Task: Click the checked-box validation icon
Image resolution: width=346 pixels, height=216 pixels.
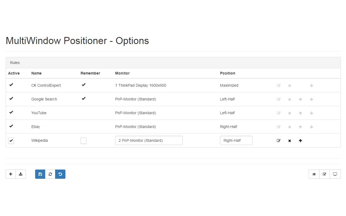Action: 324,174
